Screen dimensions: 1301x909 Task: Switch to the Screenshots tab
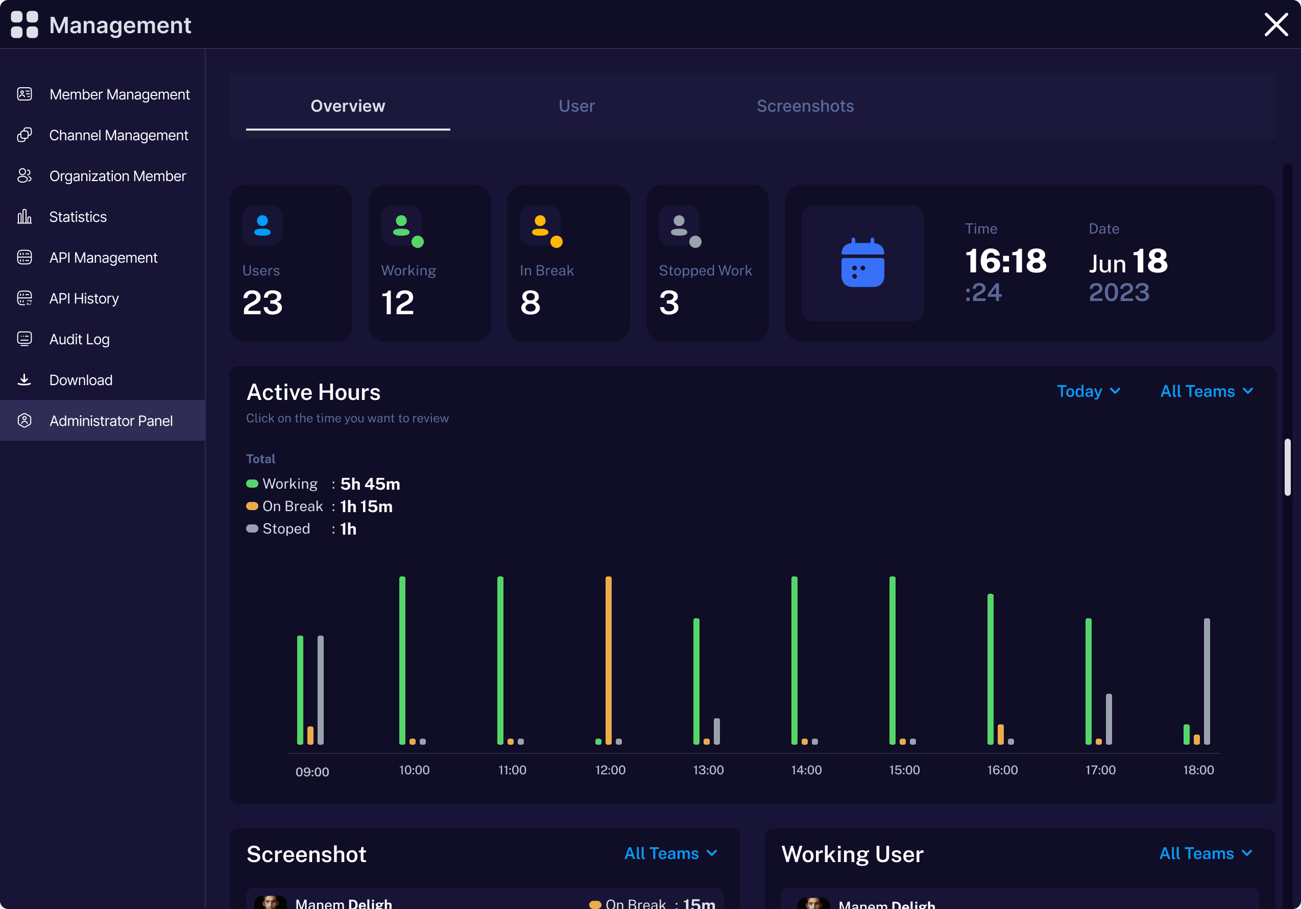805,106
